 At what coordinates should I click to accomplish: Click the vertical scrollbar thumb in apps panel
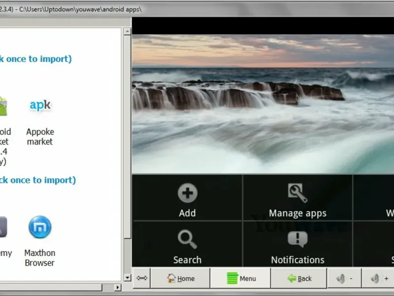click(x=128, y=137)
